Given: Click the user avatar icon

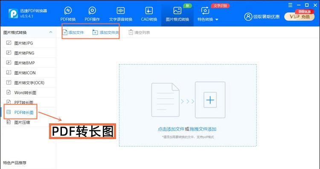Looking at the screenshot, I should pos(248,17).
